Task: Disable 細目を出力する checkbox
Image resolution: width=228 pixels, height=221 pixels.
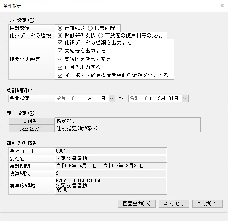Action: (x=60, y=67)
